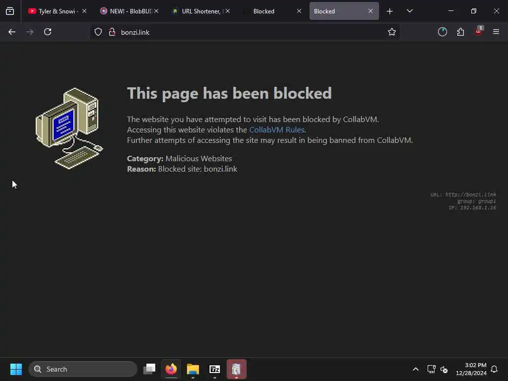The width and height of the screenshot is (508, 381).
Task: Click the "Reason: Blocked site: bonzi.link" line
Action: tap(182, 169)
